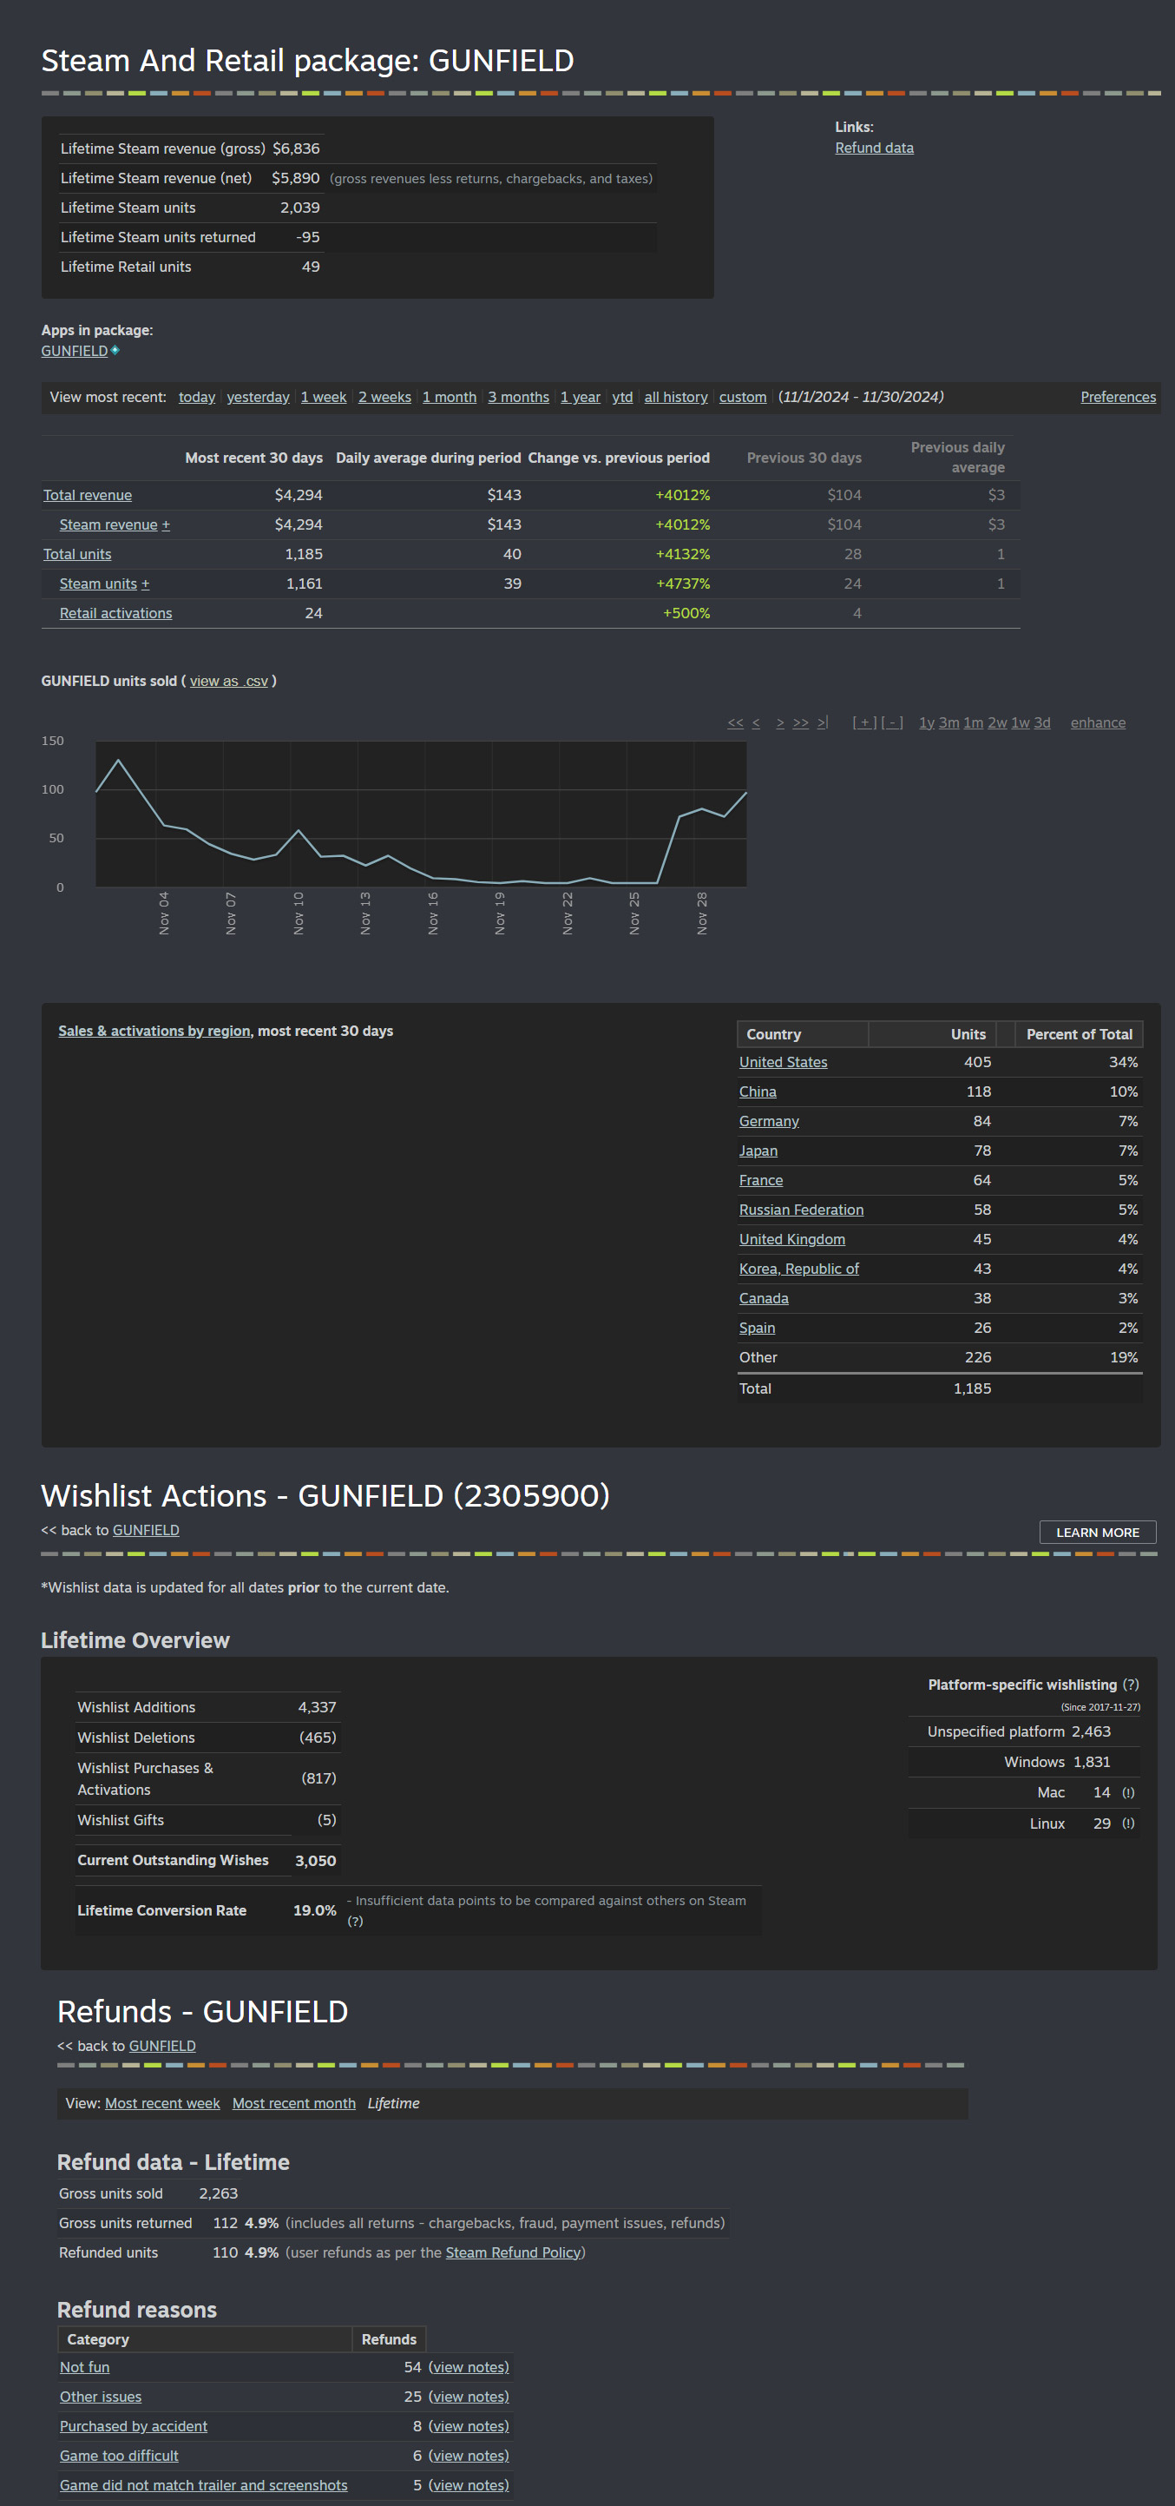The image size is (1175, 2506).
Task: Open Total revenue details
Action: point(88,495)
